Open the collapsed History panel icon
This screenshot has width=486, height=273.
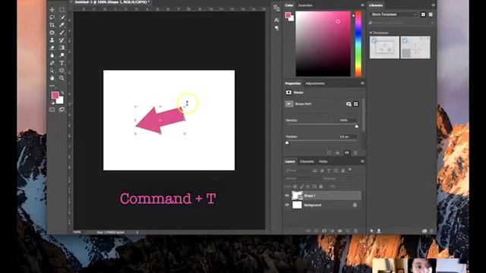[276, 8]
